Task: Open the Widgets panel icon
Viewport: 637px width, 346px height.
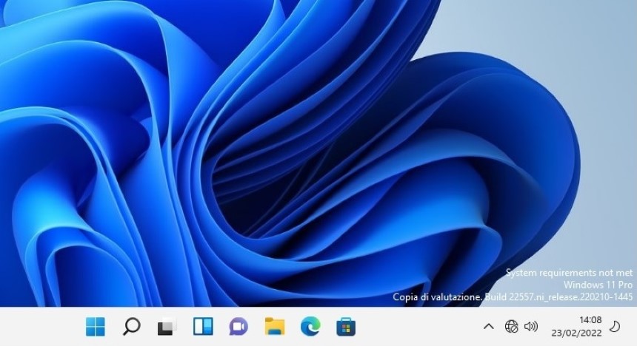Action: point(203,327)
